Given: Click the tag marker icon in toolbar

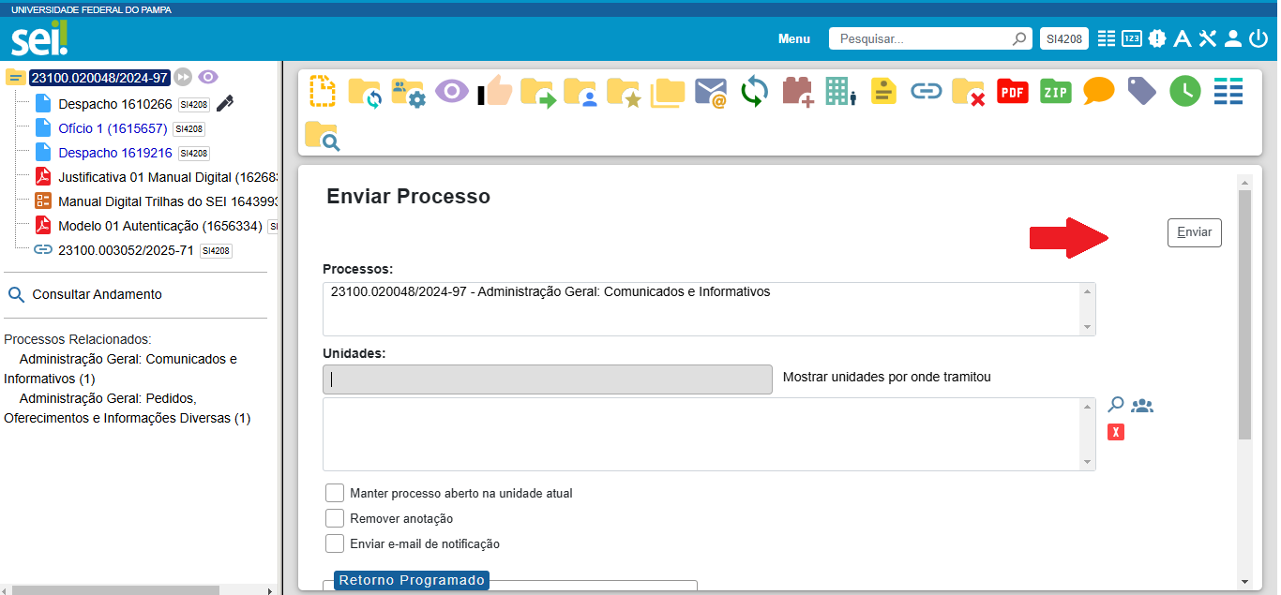Looking at the screenshot, I should pos(1141,91).
